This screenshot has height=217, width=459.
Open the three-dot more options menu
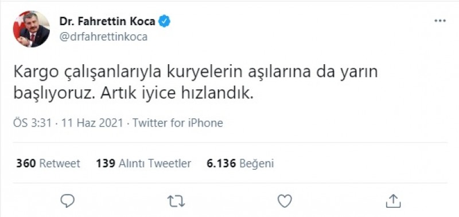tap(440, 21)
